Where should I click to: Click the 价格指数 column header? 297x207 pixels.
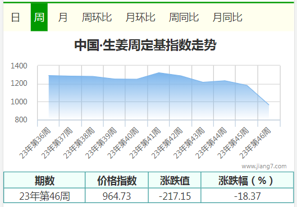pyautogui.click(x=117, y=180)
